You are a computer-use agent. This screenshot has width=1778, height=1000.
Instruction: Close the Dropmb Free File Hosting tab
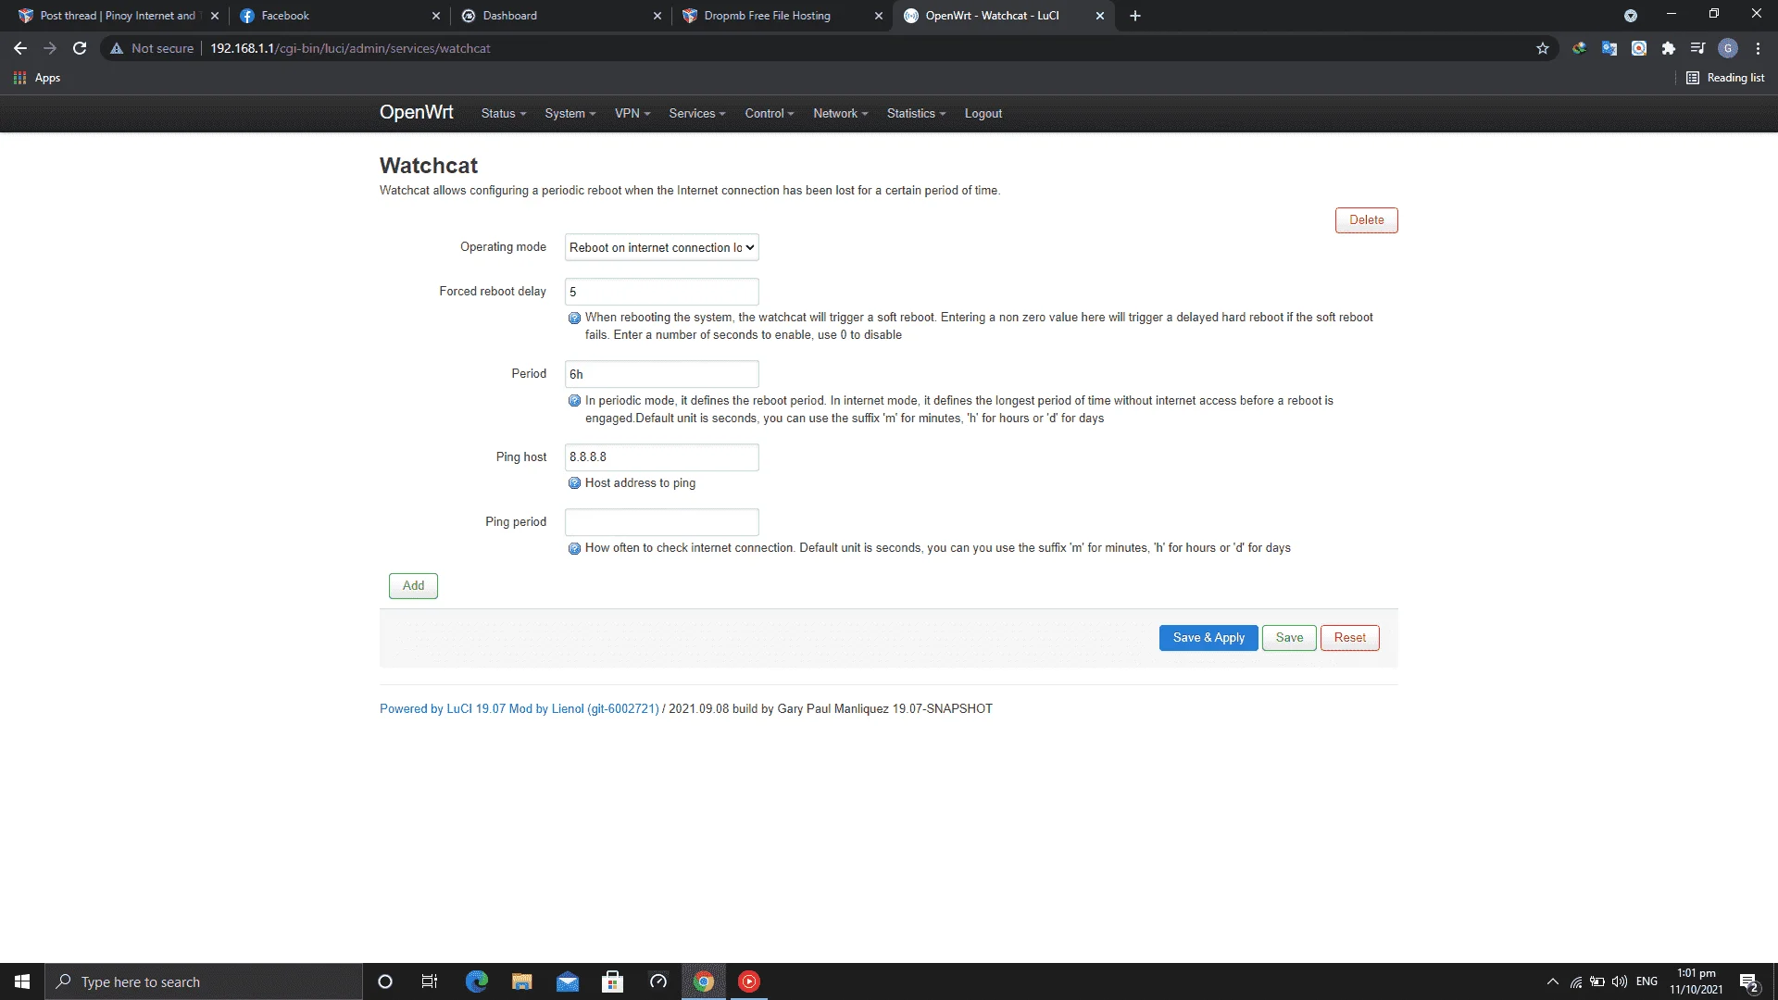point(879,16)
